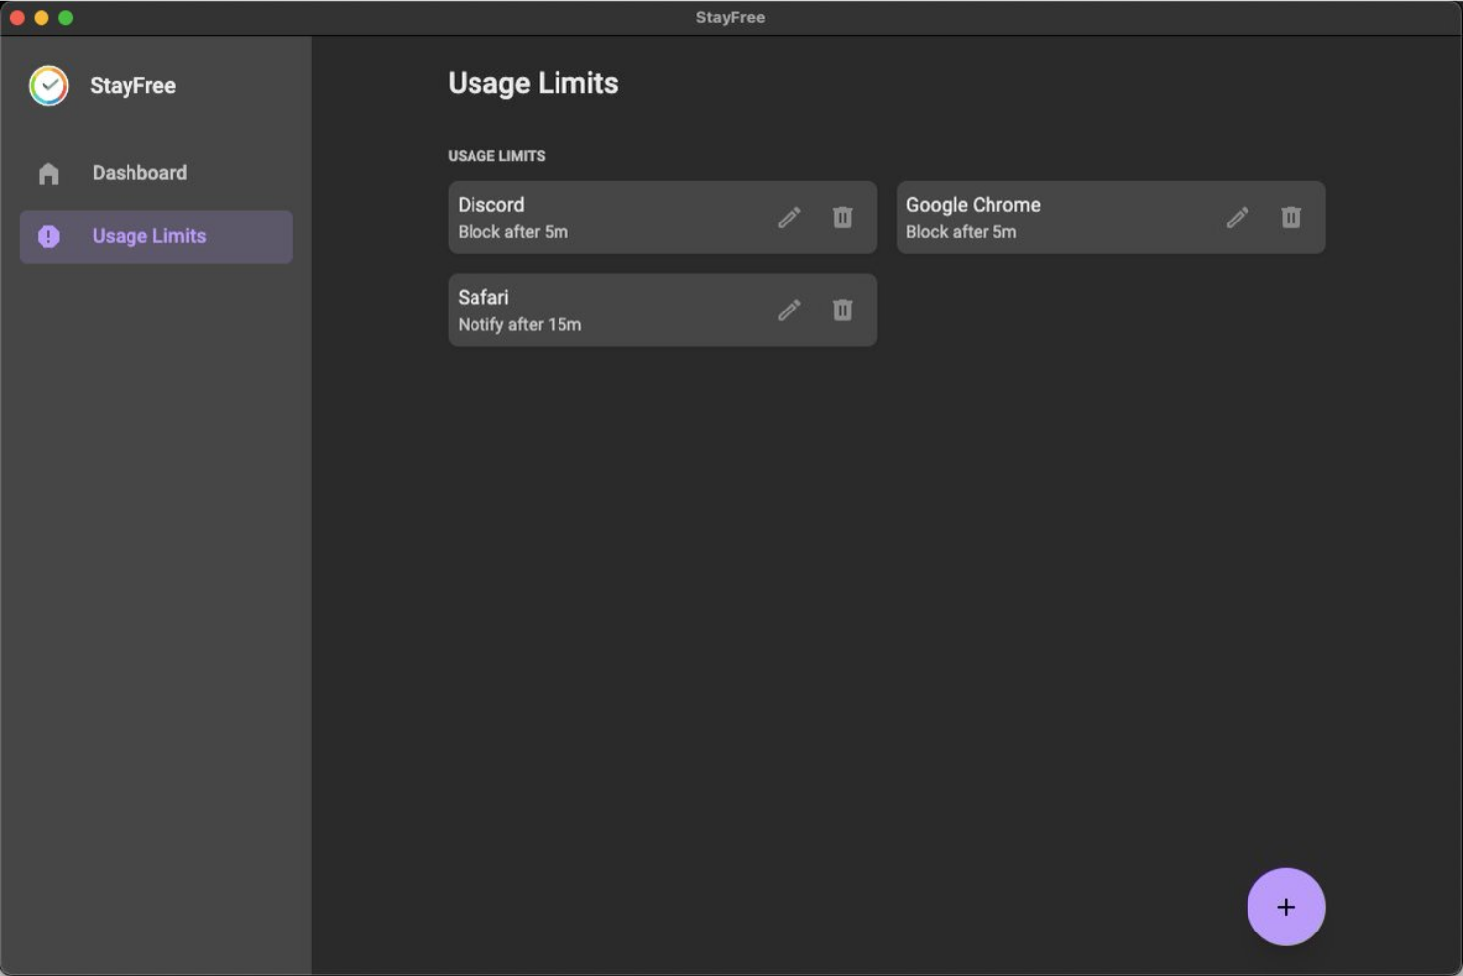
Task: Click 'Block after 5m' text under Discord
Action: 513,231
